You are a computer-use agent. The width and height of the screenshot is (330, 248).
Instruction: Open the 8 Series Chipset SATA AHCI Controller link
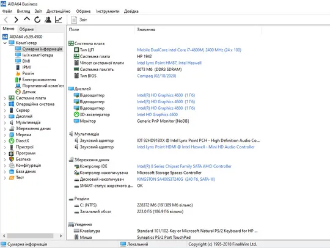point(184,166)
